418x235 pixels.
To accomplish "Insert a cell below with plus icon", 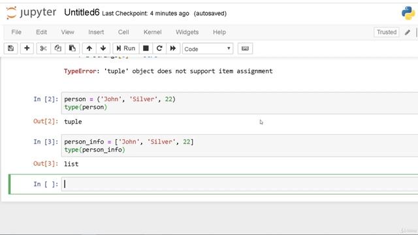I will click(x=27, y=48).
